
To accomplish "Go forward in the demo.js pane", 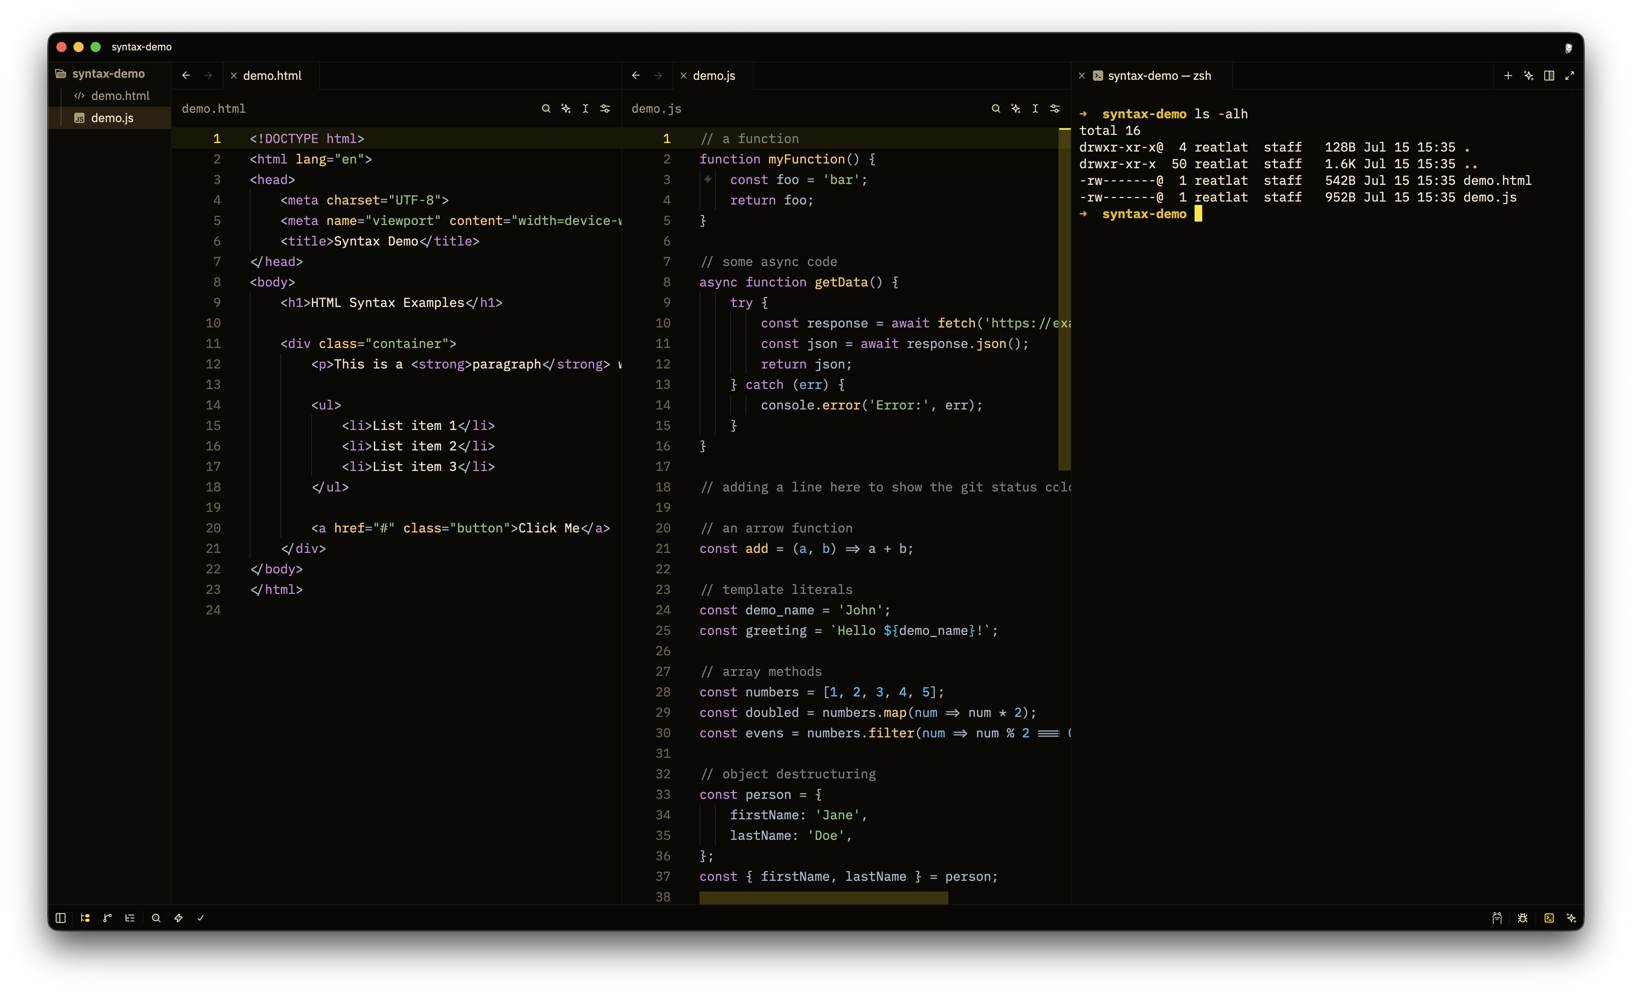I will [659, 76].
